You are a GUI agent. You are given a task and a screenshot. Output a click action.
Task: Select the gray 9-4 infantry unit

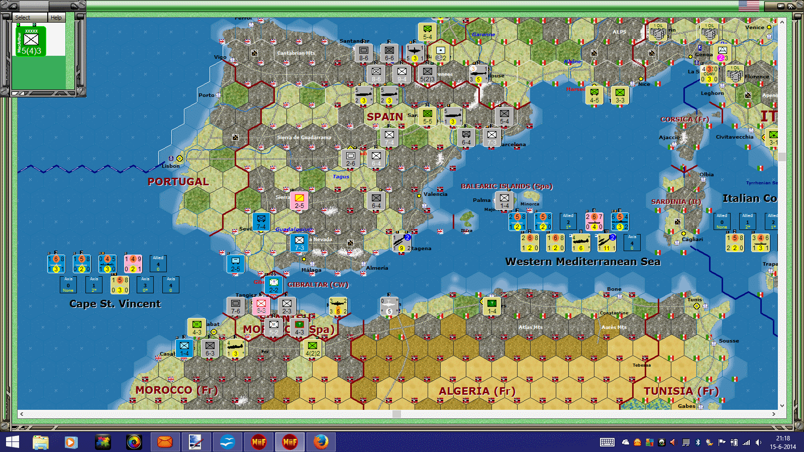pos(401,74)
